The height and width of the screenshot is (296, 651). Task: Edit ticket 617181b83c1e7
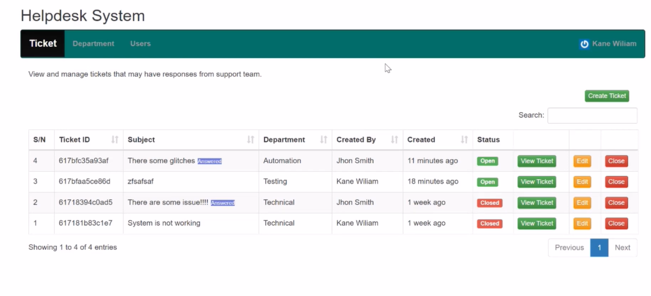point(582,223)
